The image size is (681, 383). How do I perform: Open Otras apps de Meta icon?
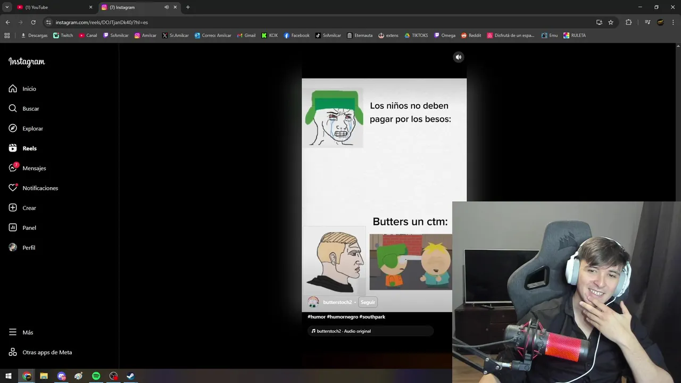13,352
